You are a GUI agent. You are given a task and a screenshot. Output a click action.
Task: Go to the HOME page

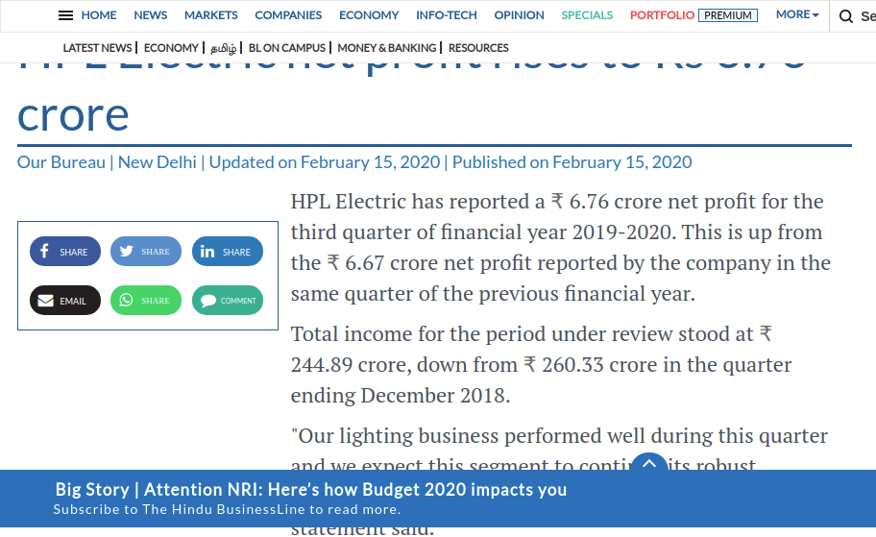point(99,15)
